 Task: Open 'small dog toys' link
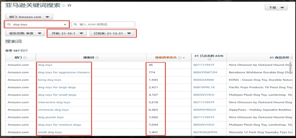50,132
